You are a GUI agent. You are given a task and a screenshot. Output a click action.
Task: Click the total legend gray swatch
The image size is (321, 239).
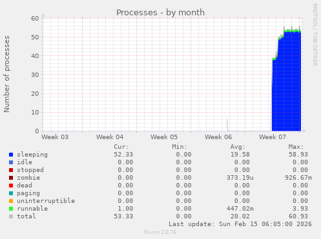pos(11,216)
